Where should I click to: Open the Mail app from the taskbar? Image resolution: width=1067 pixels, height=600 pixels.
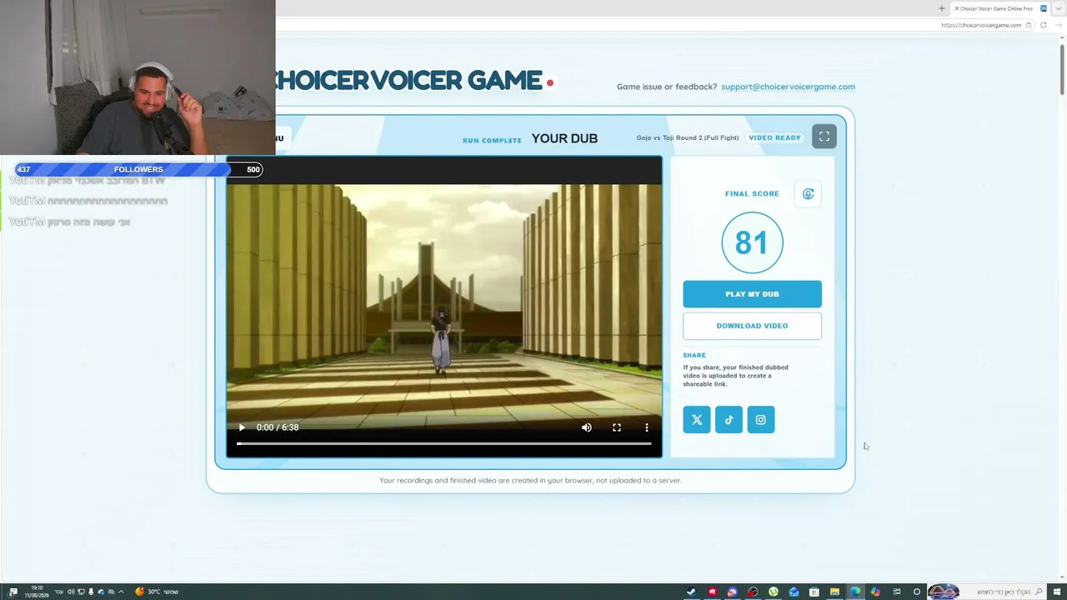(794, 592)
